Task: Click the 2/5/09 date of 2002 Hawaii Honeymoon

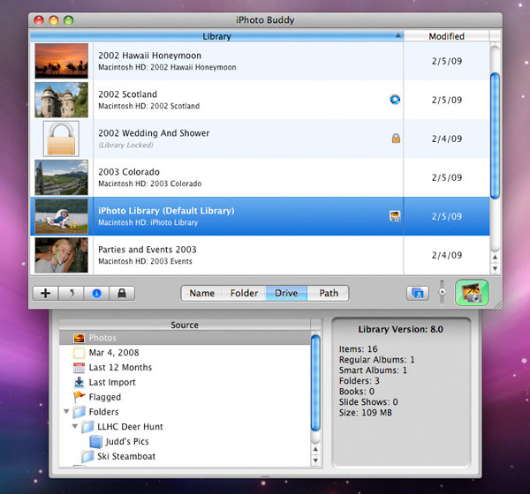Action: (x=446, y=61)
